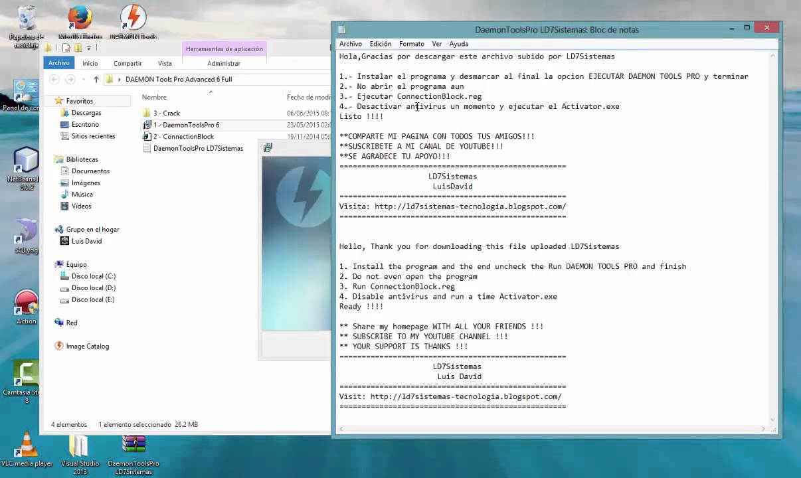
Task: Open the Action desktop shortcut
Action: tap(27, 307)
